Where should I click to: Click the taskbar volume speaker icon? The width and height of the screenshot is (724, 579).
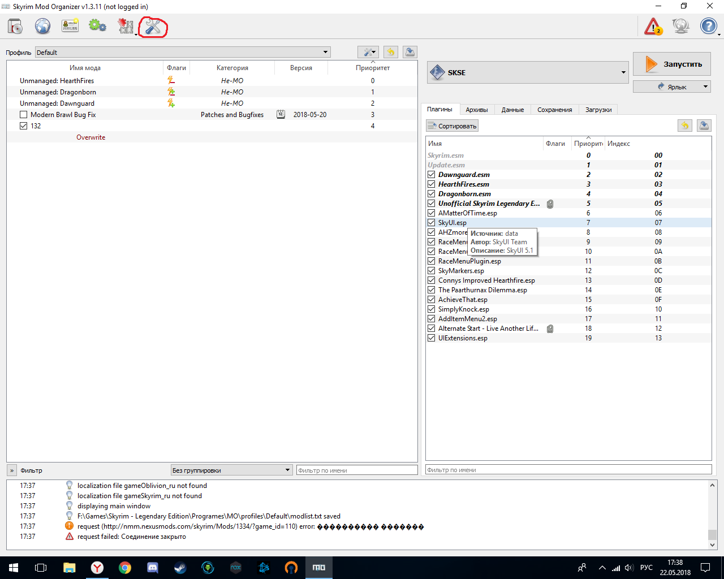click(629, 568)
